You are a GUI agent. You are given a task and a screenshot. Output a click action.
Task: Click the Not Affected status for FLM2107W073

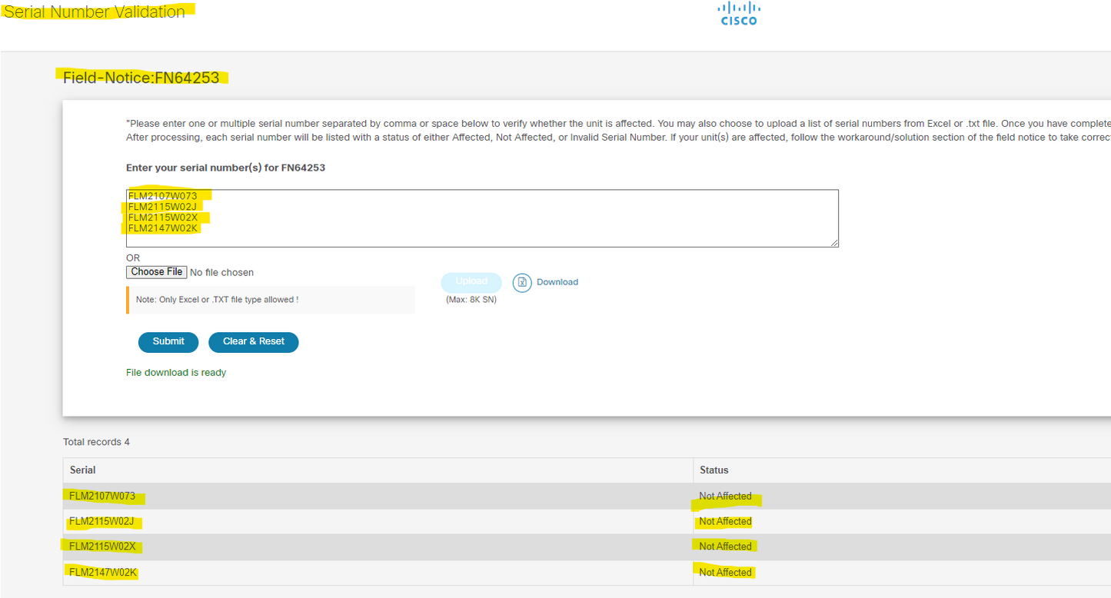[x=725, y=497]
